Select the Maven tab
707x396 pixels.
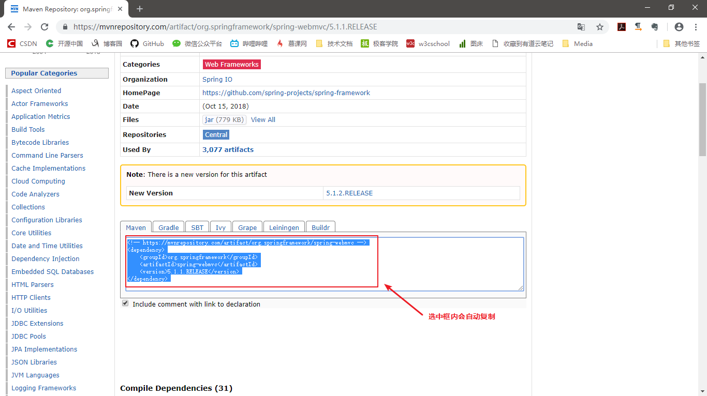click(x=136, y=227)
